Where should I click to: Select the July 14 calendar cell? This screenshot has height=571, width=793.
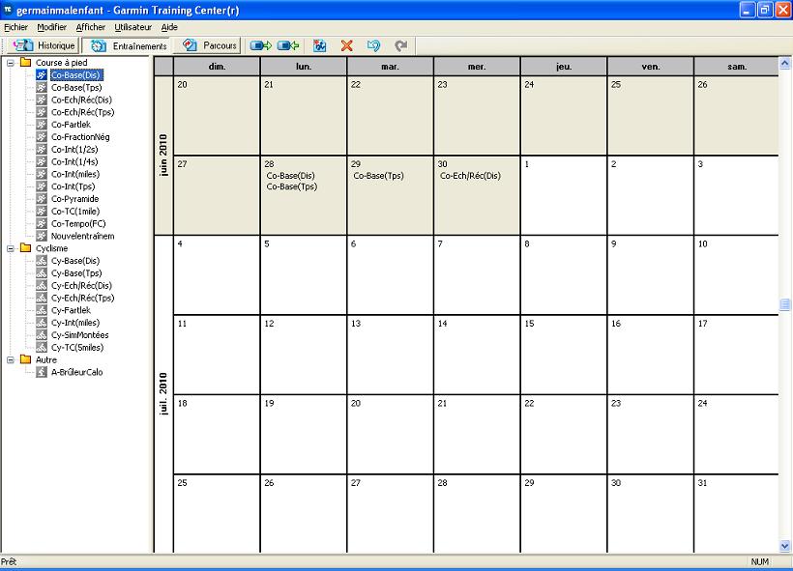tap(477, 355)
